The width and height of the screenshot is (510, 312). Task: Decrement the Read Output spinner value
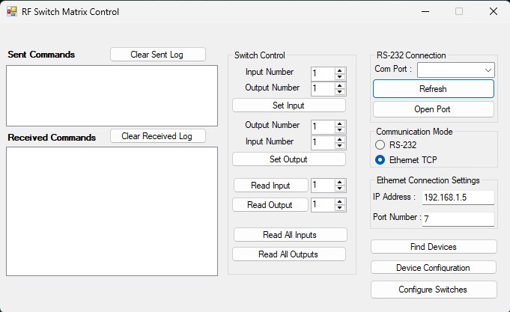(x=339, y=208)
